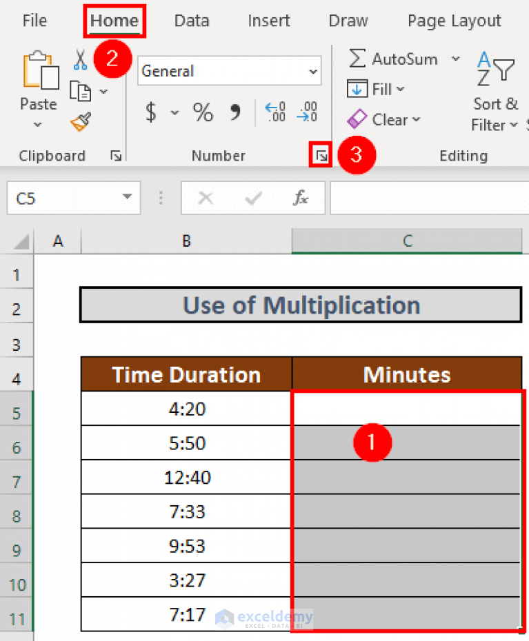This screenshot has height=641, width=529.
Task: Click the Copy icon
Action: coord(80,91)
